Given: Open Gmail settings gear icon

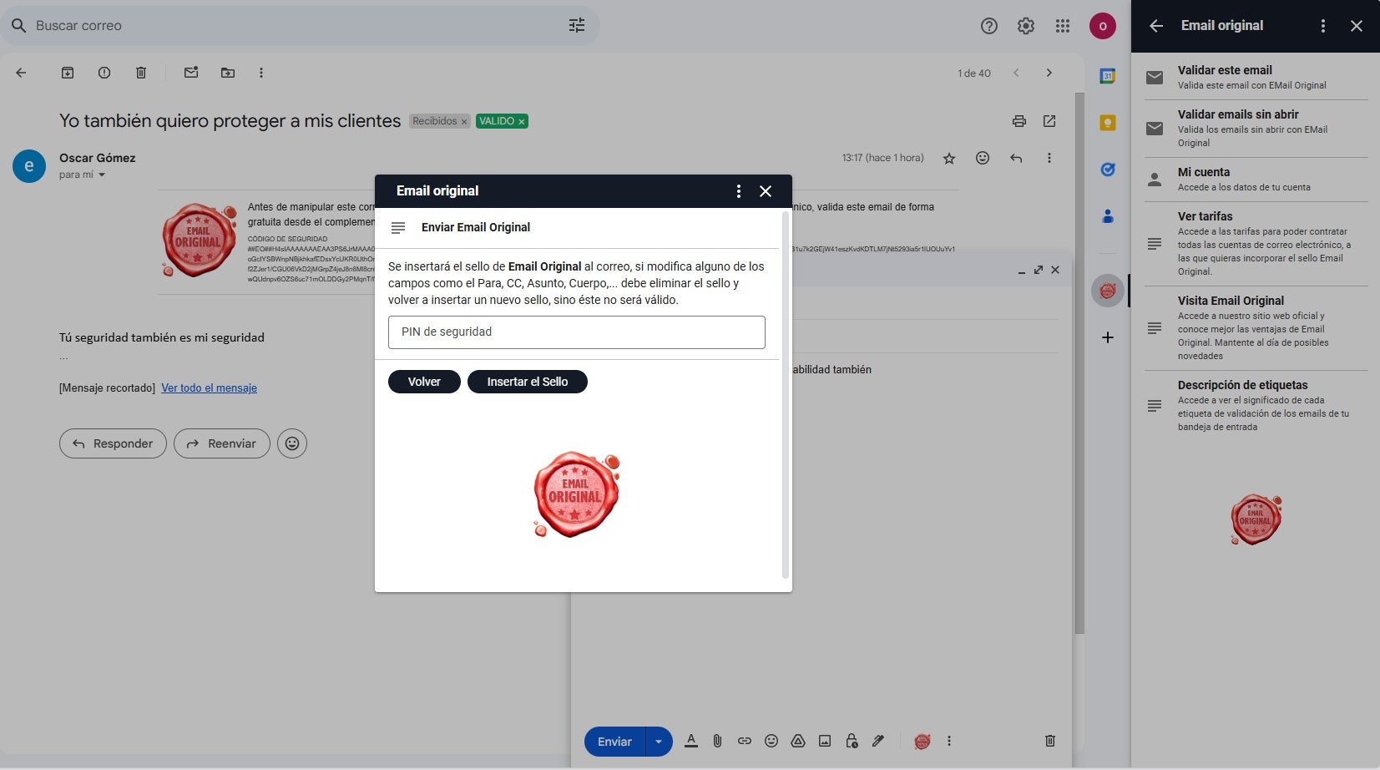Looking at the screenshot, I should point(1026,26).
